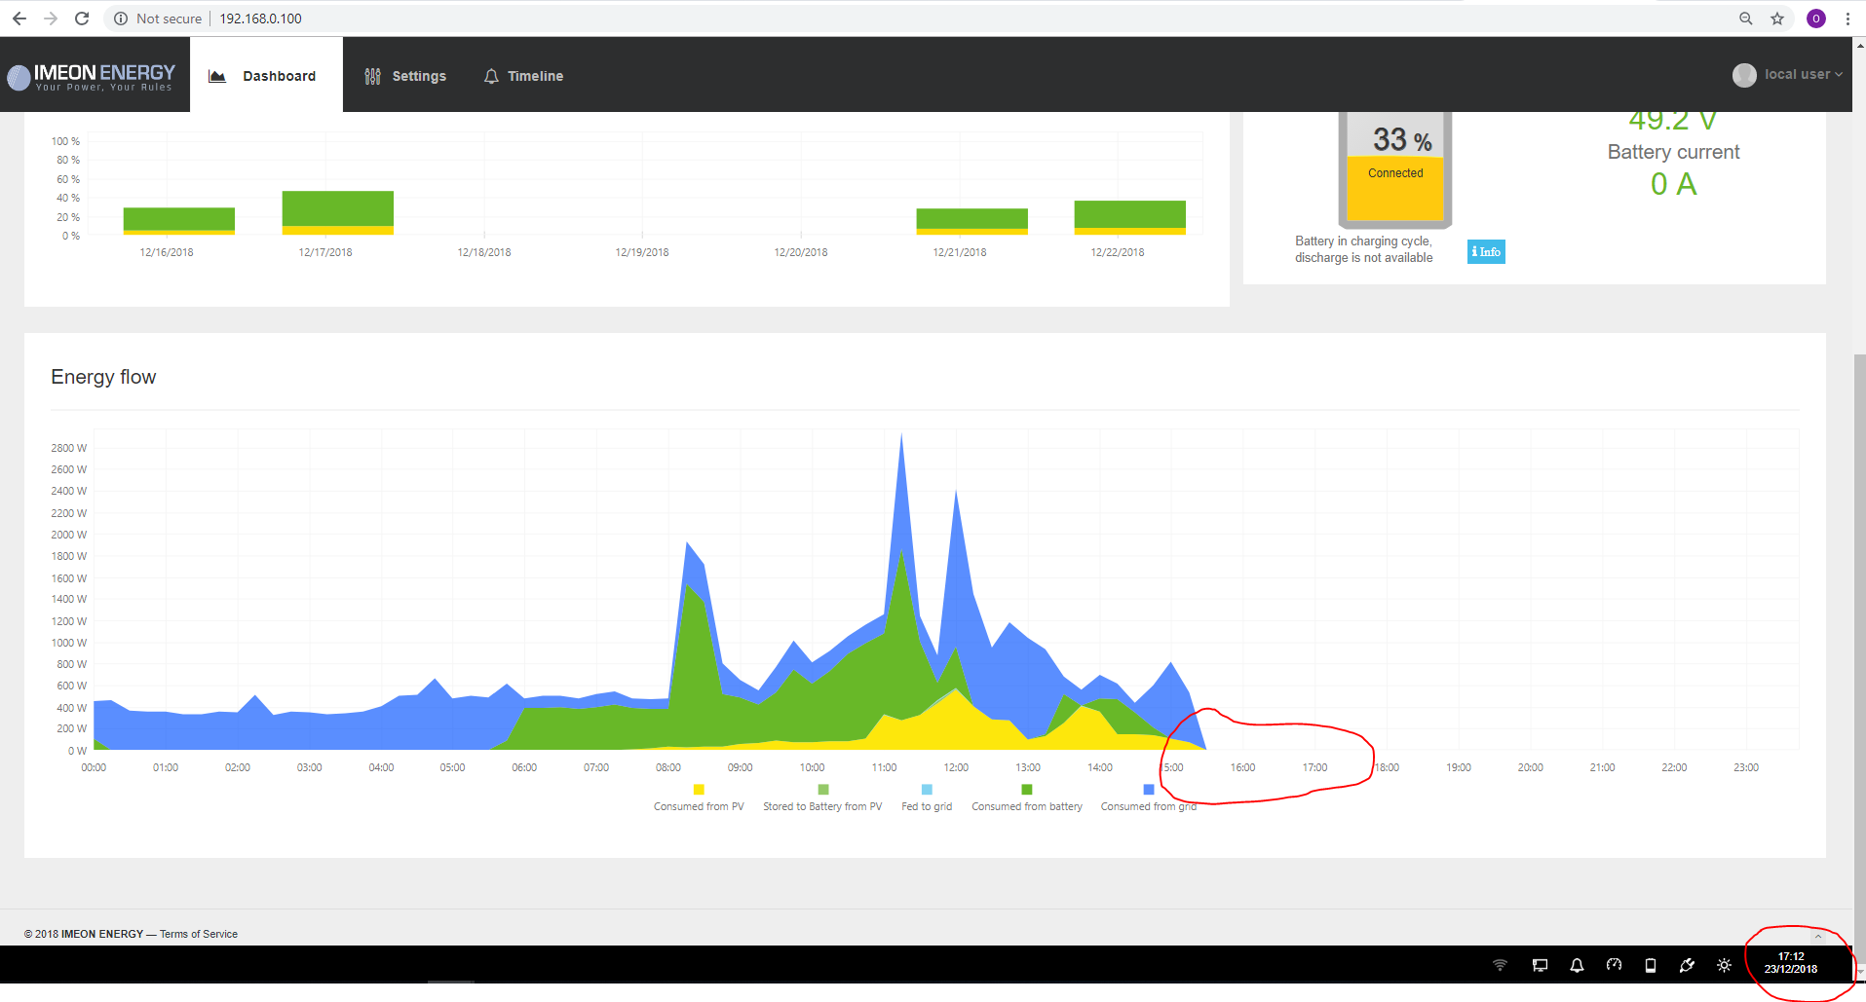Image resolution: width=1866 pixels, height=1002 pixels.
Task: Expand the local user dropdown
Action: [x=1787, y=75]
